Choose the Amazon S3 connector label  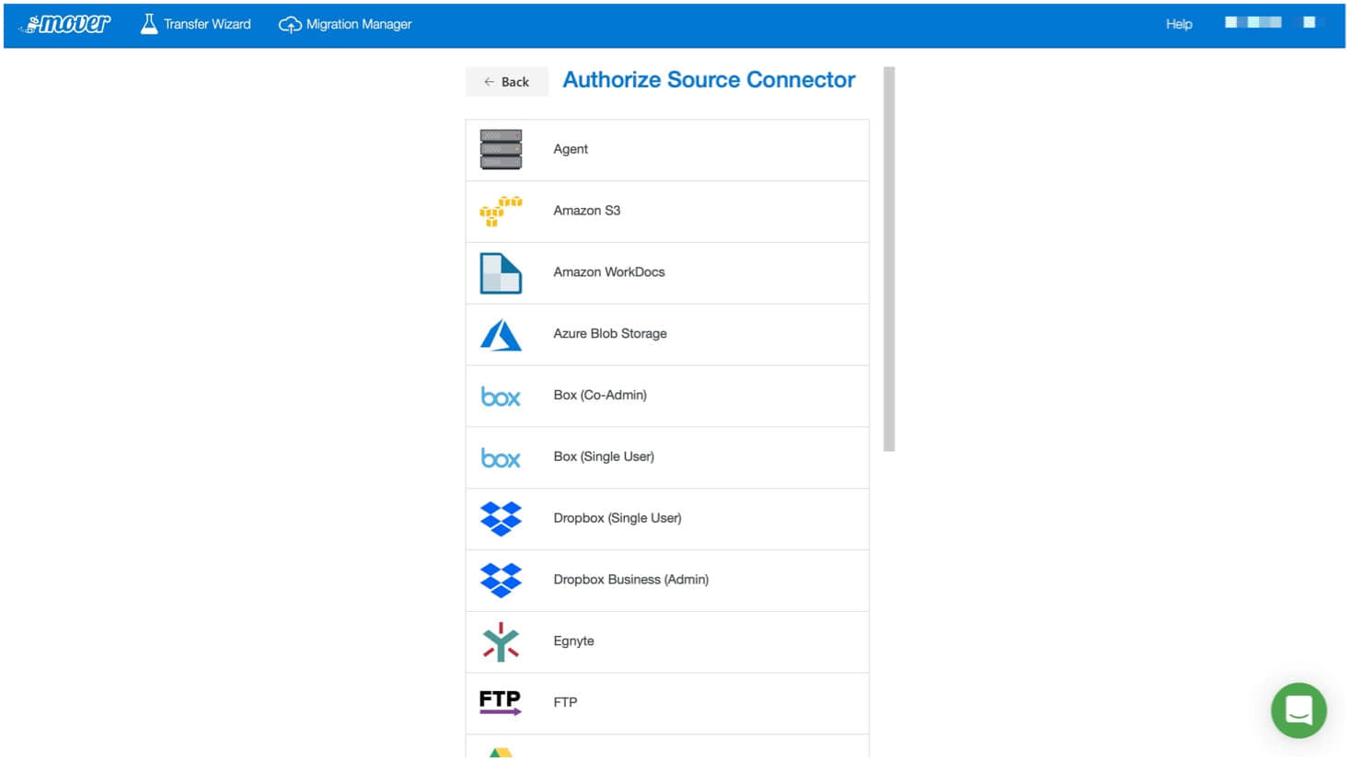tap(587, 211)
